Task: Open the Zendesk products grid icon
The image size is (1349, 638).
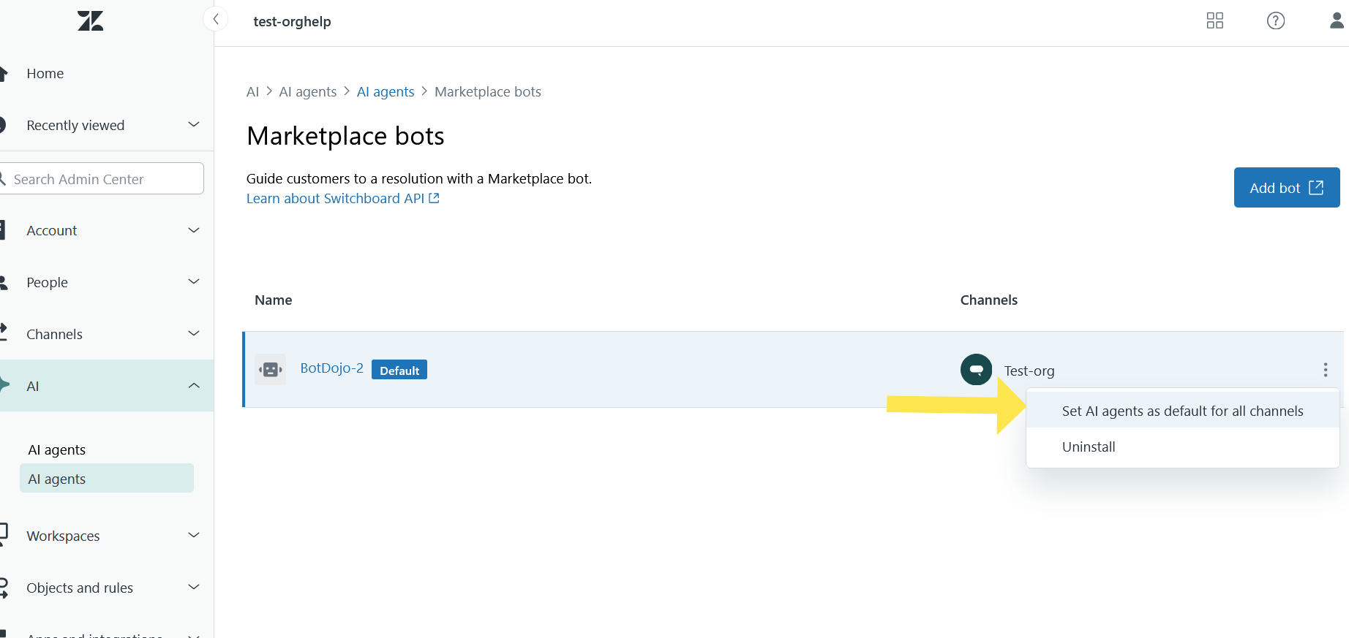Action: 1214,20
